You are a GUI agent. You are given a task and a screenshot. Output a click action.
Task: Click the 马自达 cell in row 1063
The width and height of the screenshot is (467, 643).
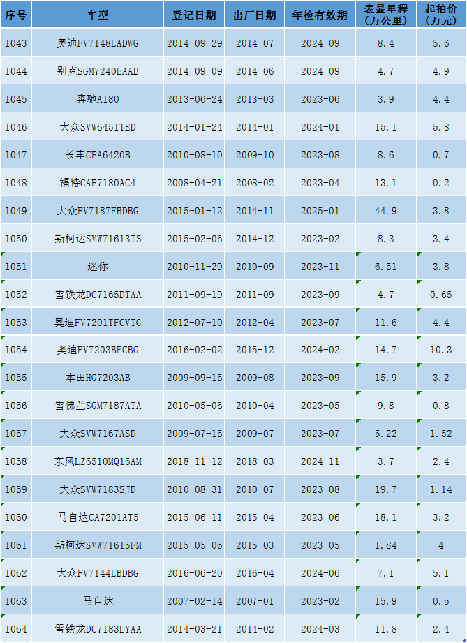pyautogui.click(x=98, y=600)
